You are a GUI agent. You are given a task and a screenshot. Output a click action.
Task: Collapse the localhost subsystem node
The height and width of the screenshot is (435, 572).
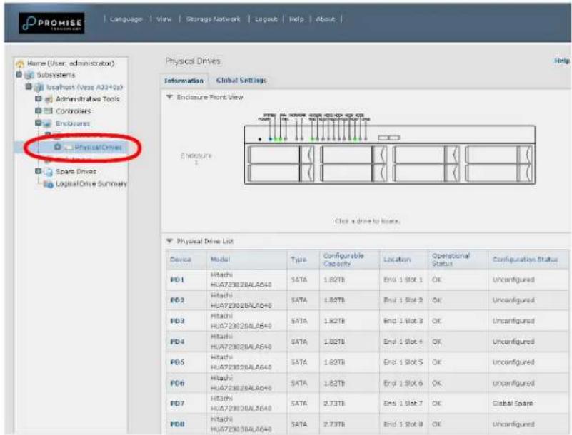tap(29, 87)
